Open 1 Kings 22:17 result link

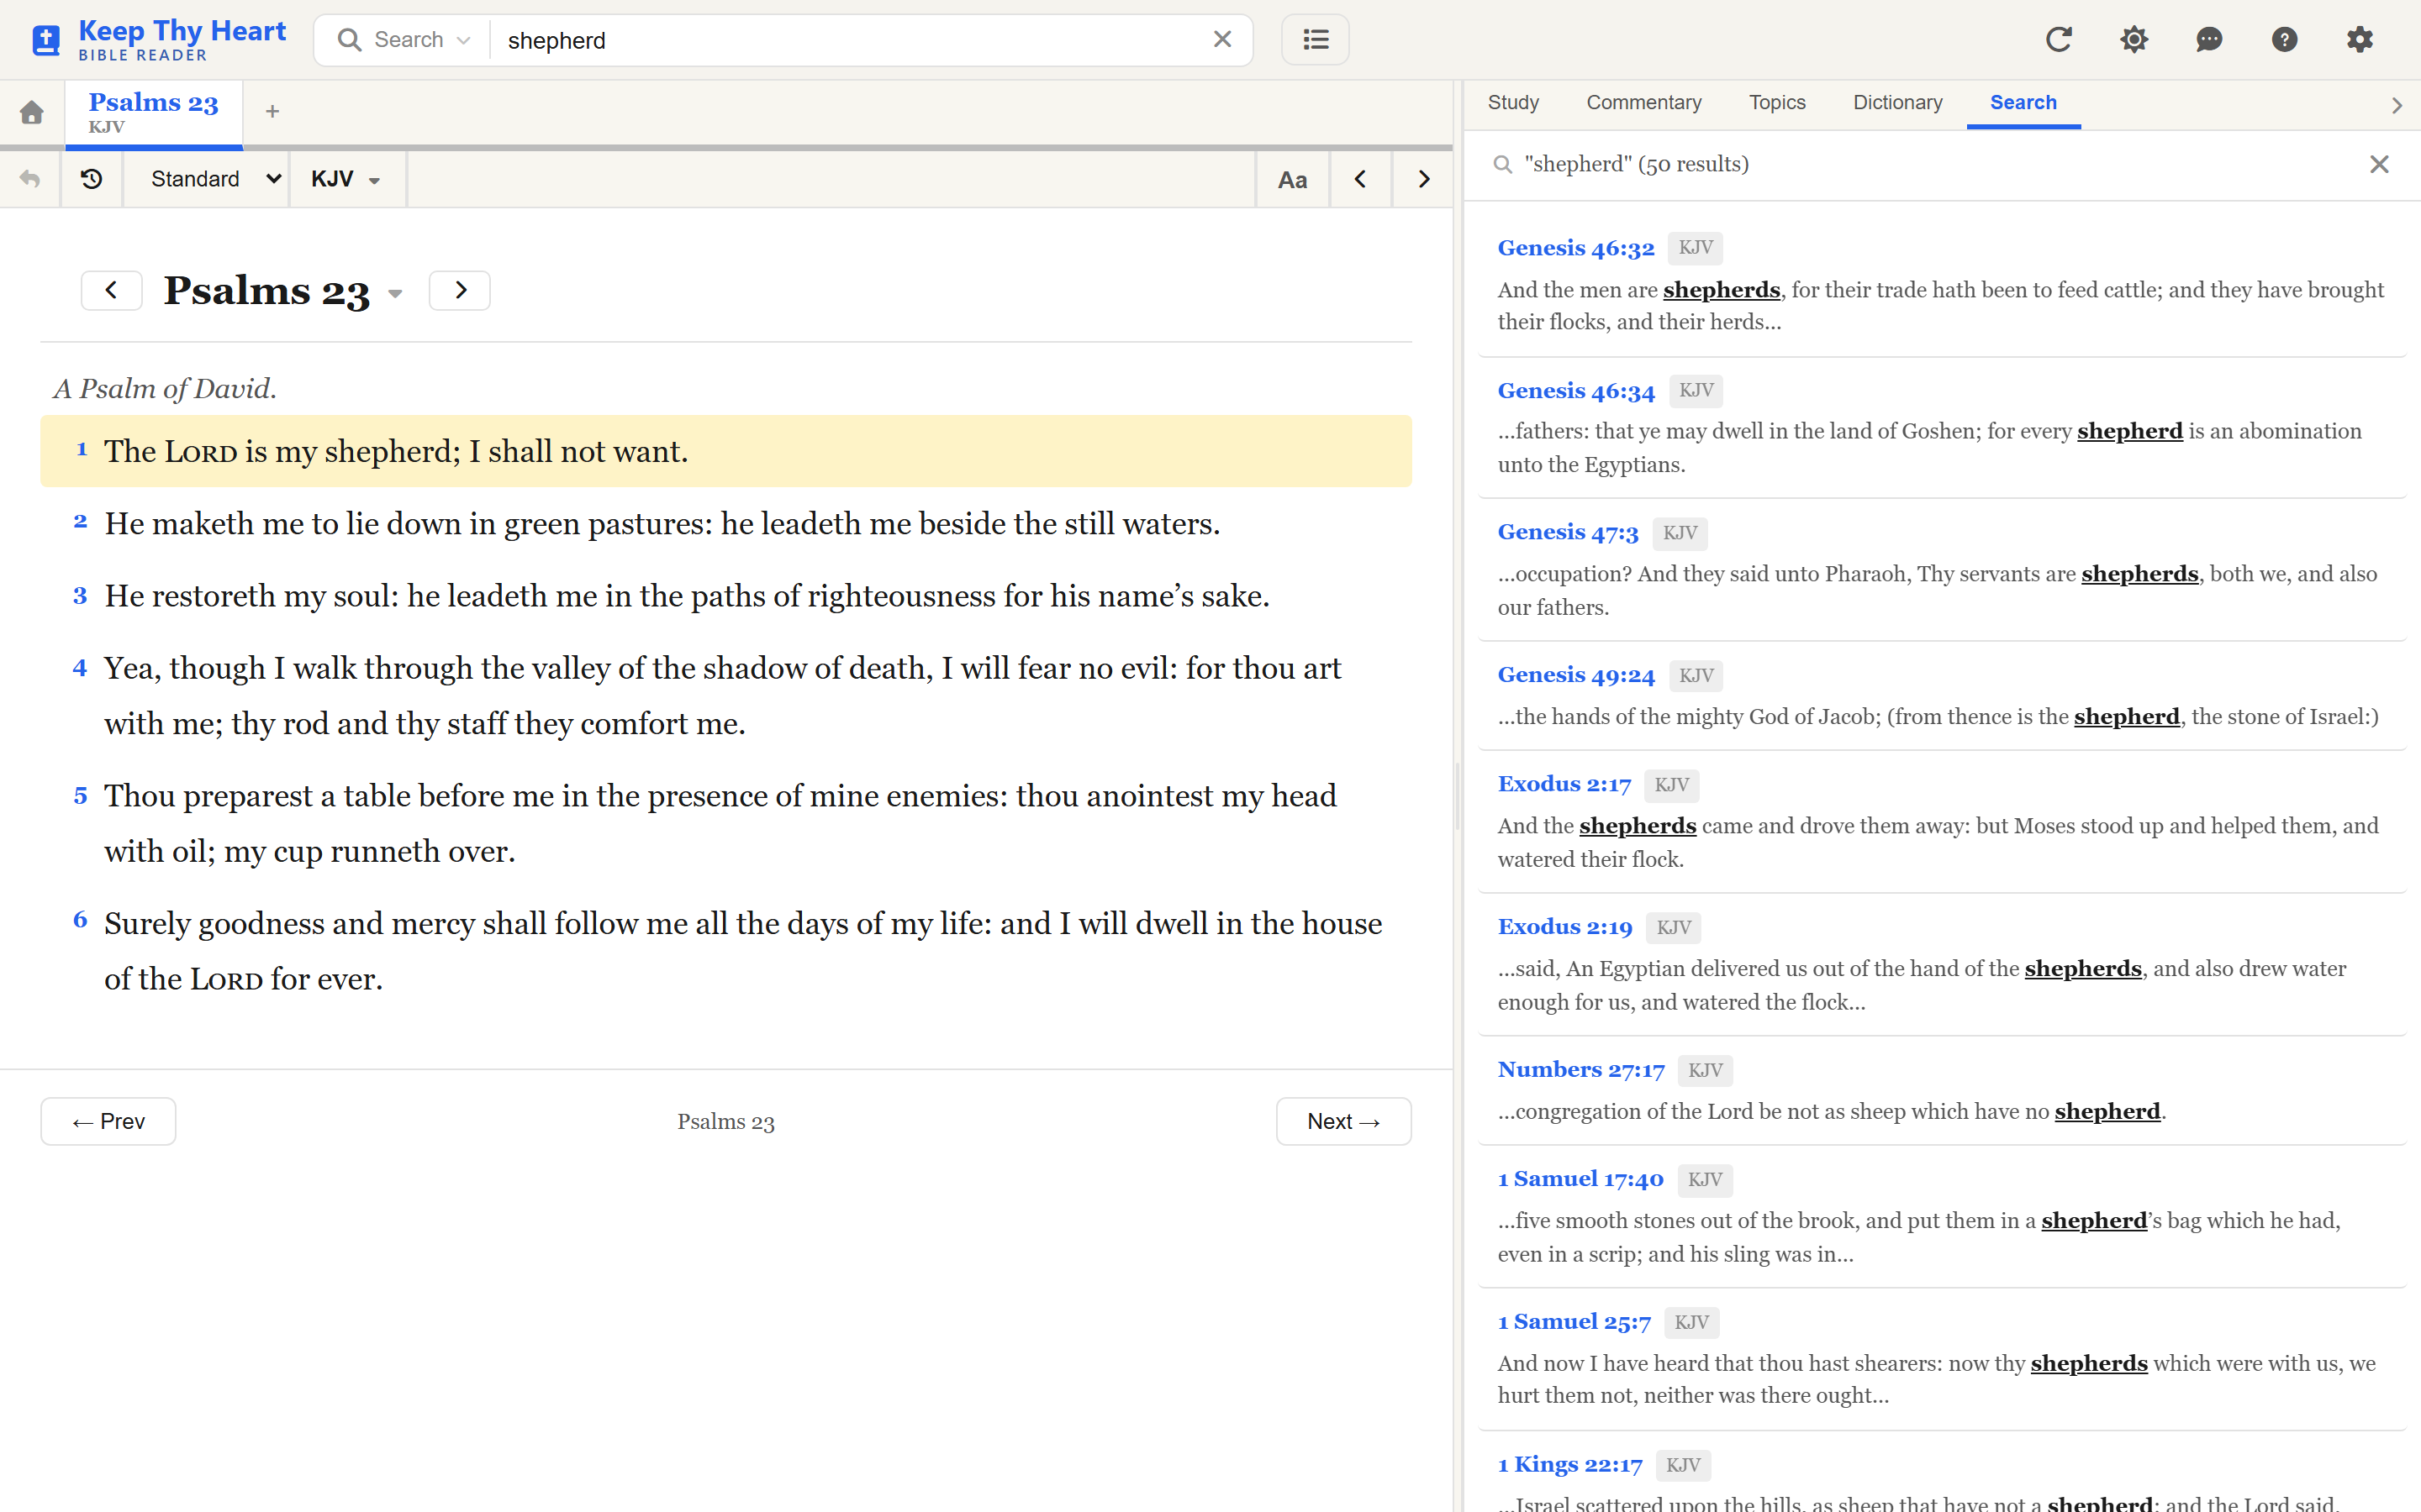coord(1569,1466)
